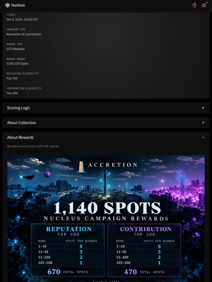The image size is (212, 282).
Task: Collapse the About Rewards section
Action: [x=106, y=137]
